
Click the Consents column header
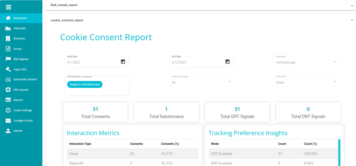[136, 144]
